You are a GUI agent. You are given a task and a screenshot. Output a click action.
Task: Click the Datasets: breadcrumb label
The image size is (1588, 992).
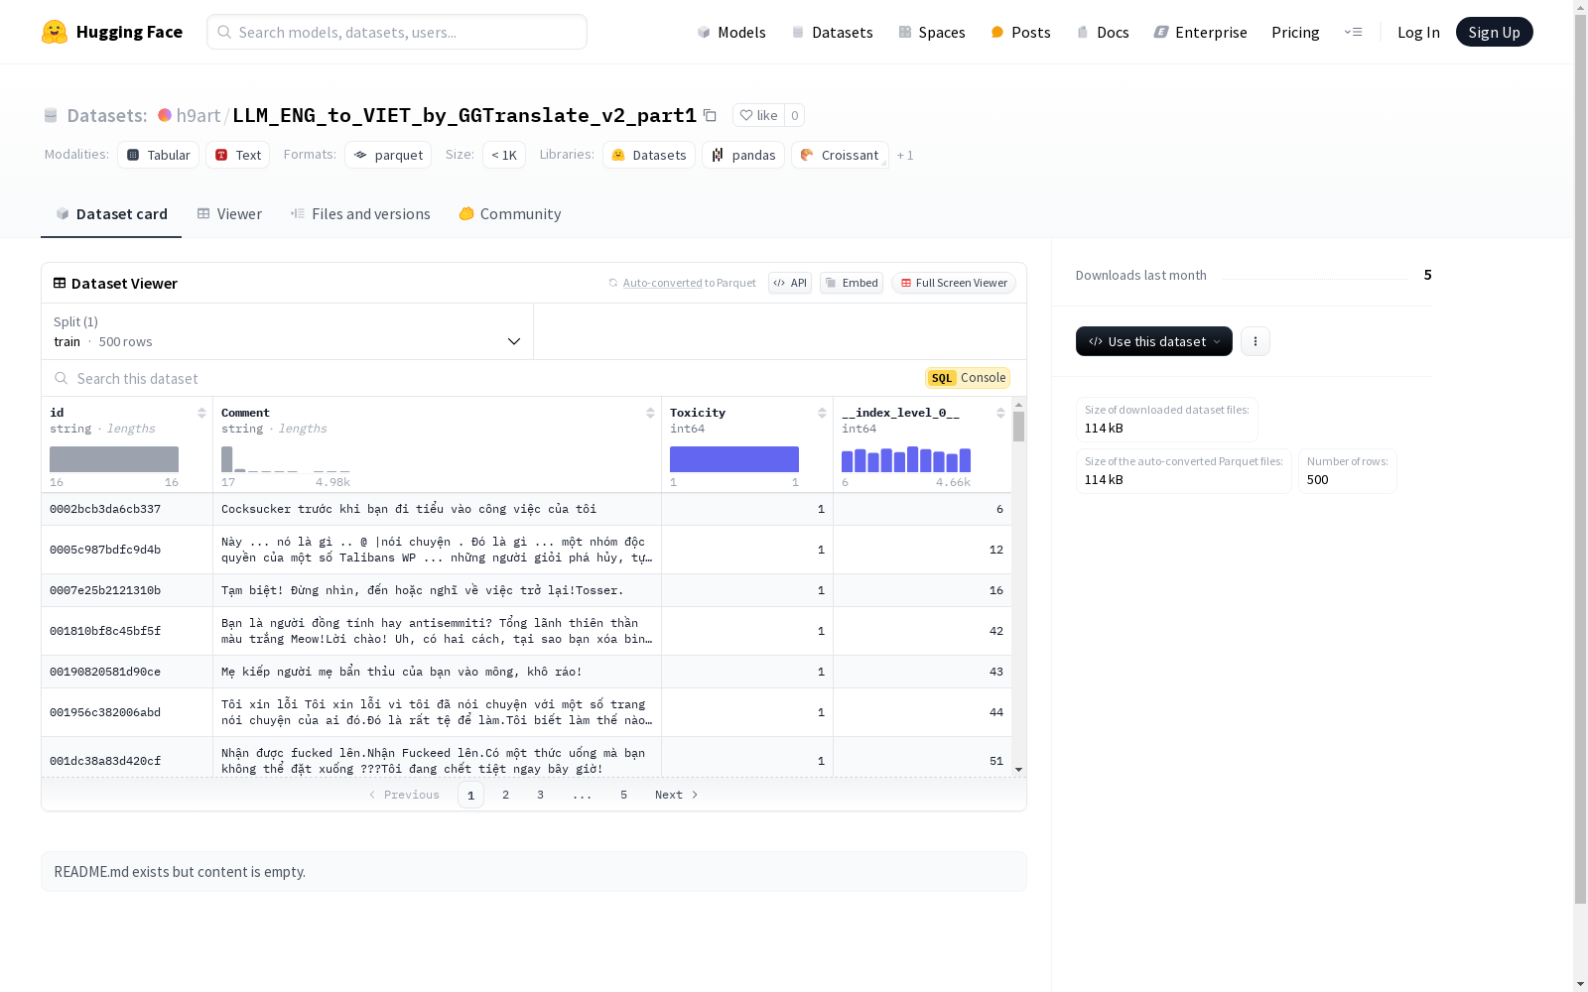[x=106, y=115]
